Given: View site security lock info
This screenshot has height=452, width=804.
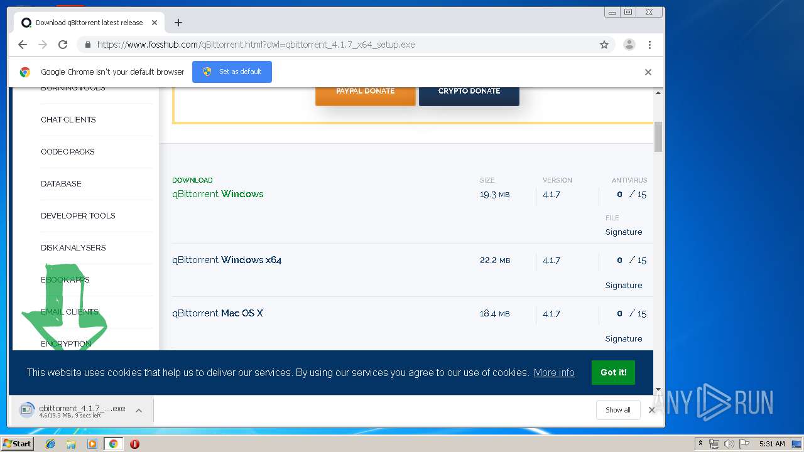Looking at the screenshot, I should point(87,45).
